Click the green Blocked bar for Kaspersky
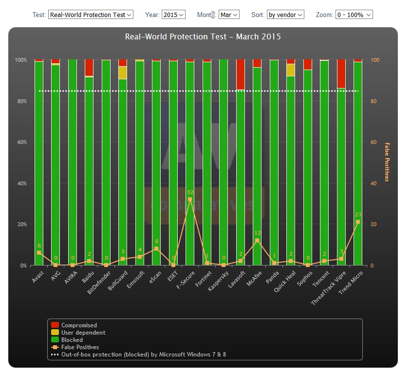This screenshot has width=411, height=373. (x=224, y=162)
